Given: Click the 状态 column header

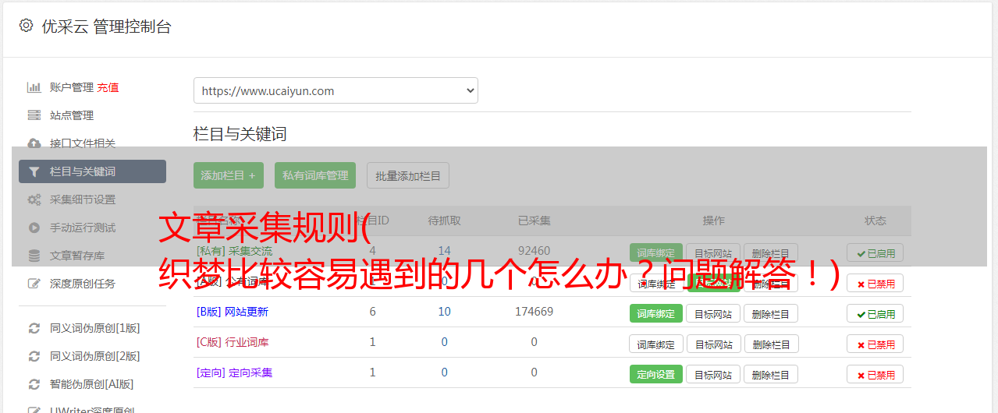Looking at the screenshot, I should [875, 221].
